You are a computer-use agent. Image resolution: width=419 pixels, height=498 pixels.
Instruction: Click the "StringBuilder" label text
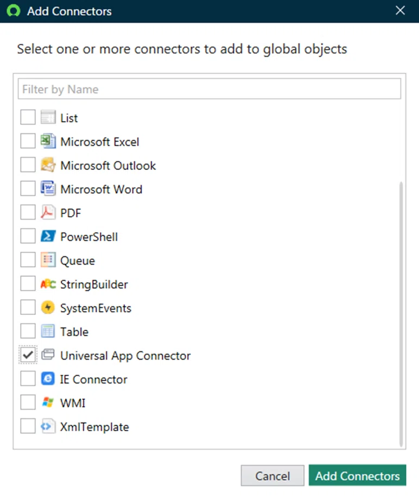tap(94, 285)
